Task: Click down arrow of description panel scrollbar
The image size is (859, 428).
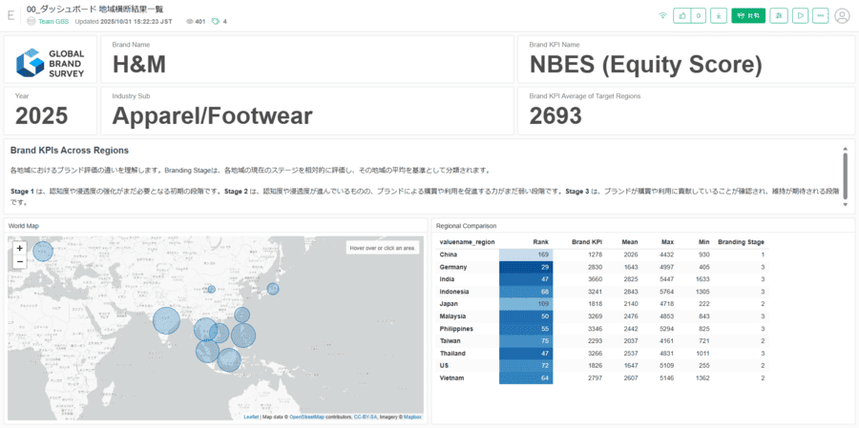Action: tap(846, 204)
